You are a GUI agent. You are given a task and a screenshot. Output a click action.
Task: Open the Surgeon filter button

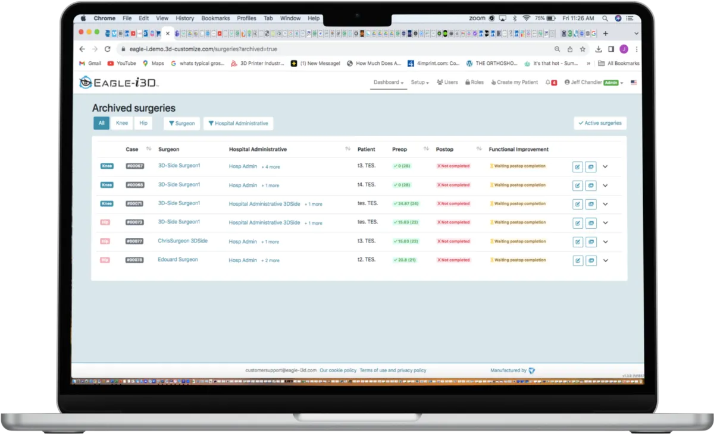[x=181, y=123]
